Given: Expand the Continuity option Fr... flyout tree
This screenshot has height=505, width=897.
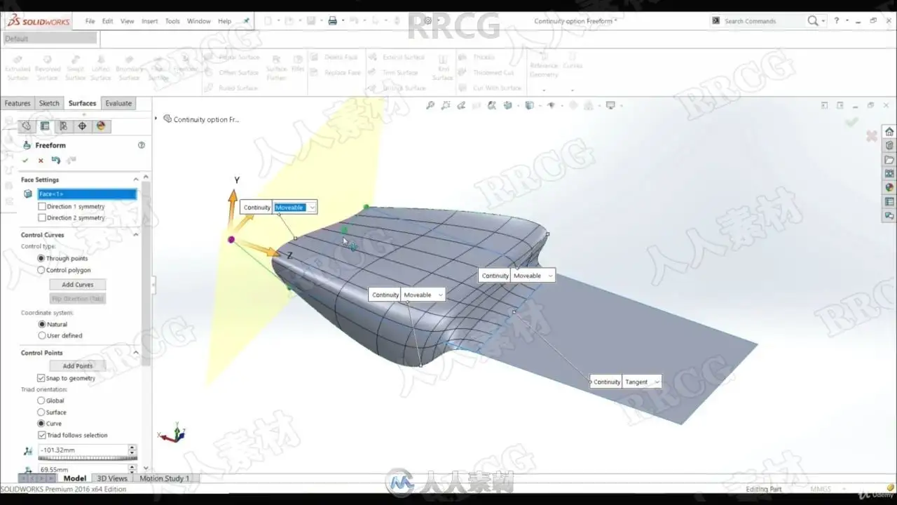Looking at the screenshot, I should pos(156,119).
